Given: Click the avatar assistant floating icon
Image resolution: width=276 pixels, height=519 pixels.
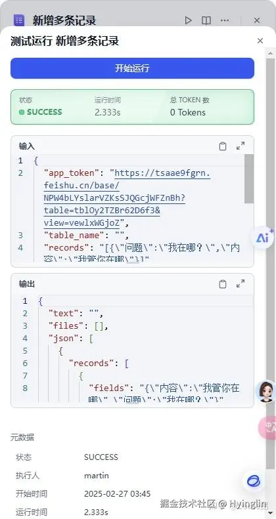Looking at the screenshot, I should pos(266,391).
